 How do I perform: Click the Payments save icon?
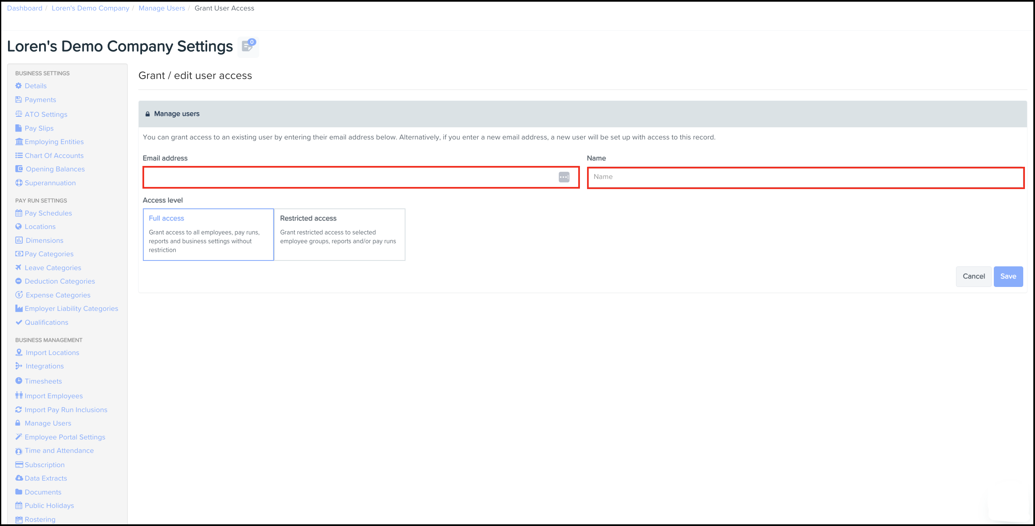pyautogui.click(x=18, y=100)
